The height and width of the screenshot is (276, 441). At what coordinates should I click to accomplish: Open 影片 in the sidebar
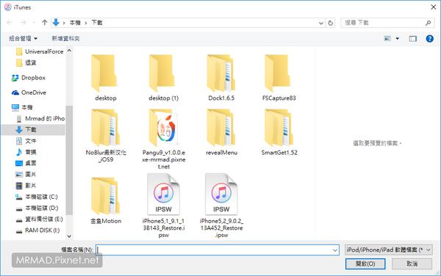26,185
